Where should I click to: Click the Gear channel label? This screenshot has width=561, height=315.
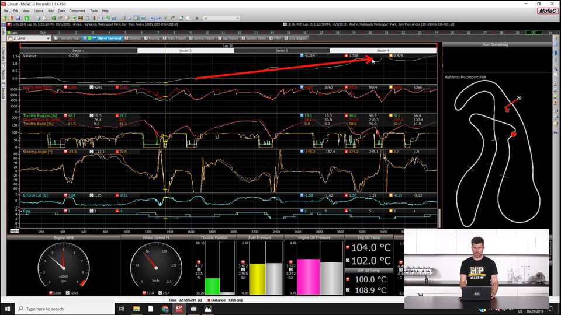coord(26,211)
